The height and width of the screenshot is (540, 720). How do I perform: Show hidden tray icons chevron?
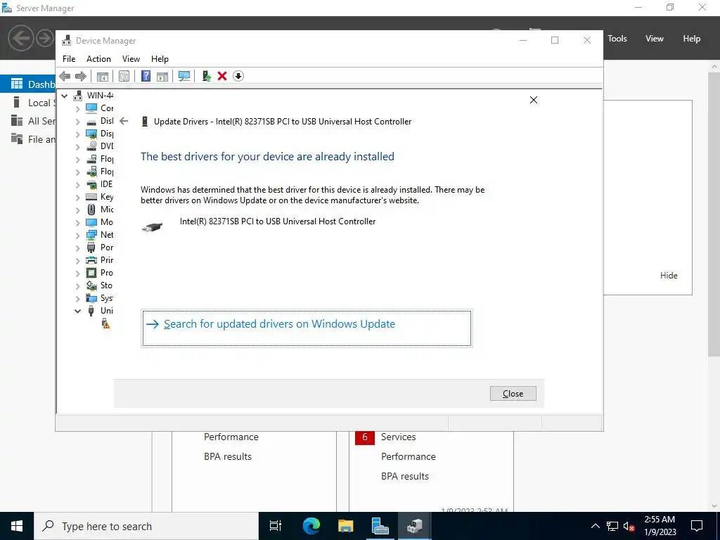595,526
